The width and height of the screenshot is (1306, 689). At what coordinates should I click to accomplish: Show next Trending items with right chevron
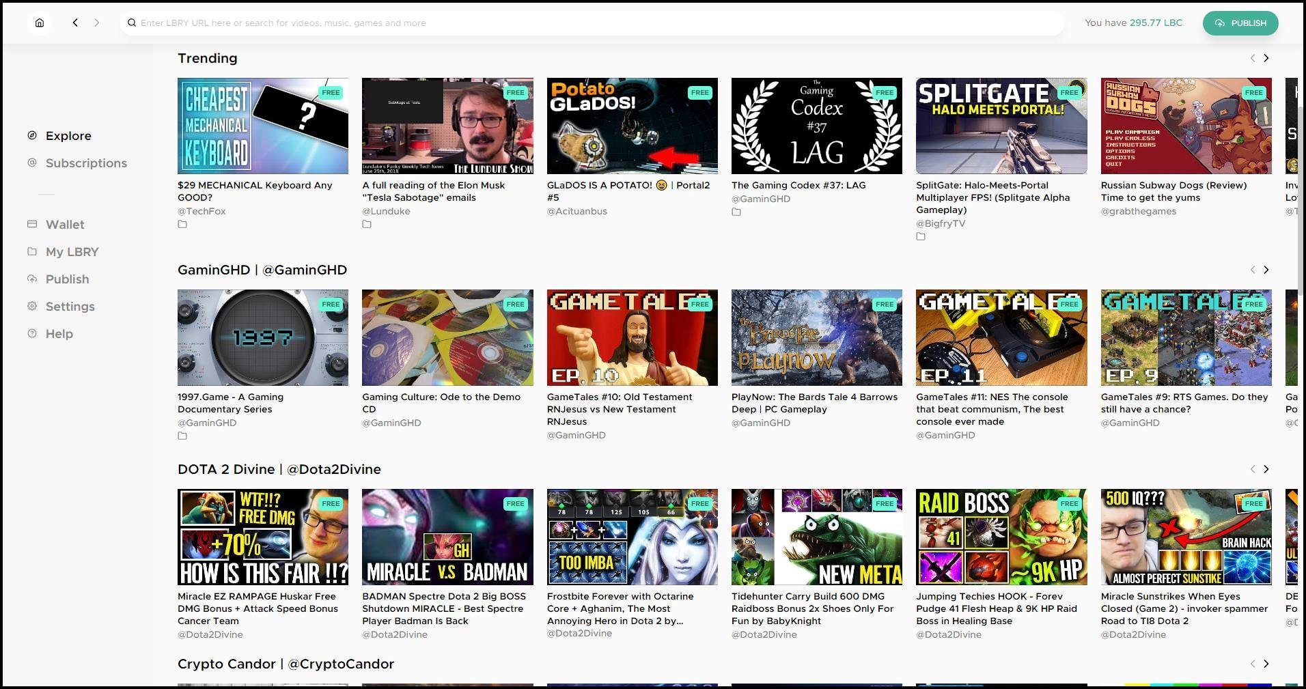pyautogui.click(x=1266, y=58)
